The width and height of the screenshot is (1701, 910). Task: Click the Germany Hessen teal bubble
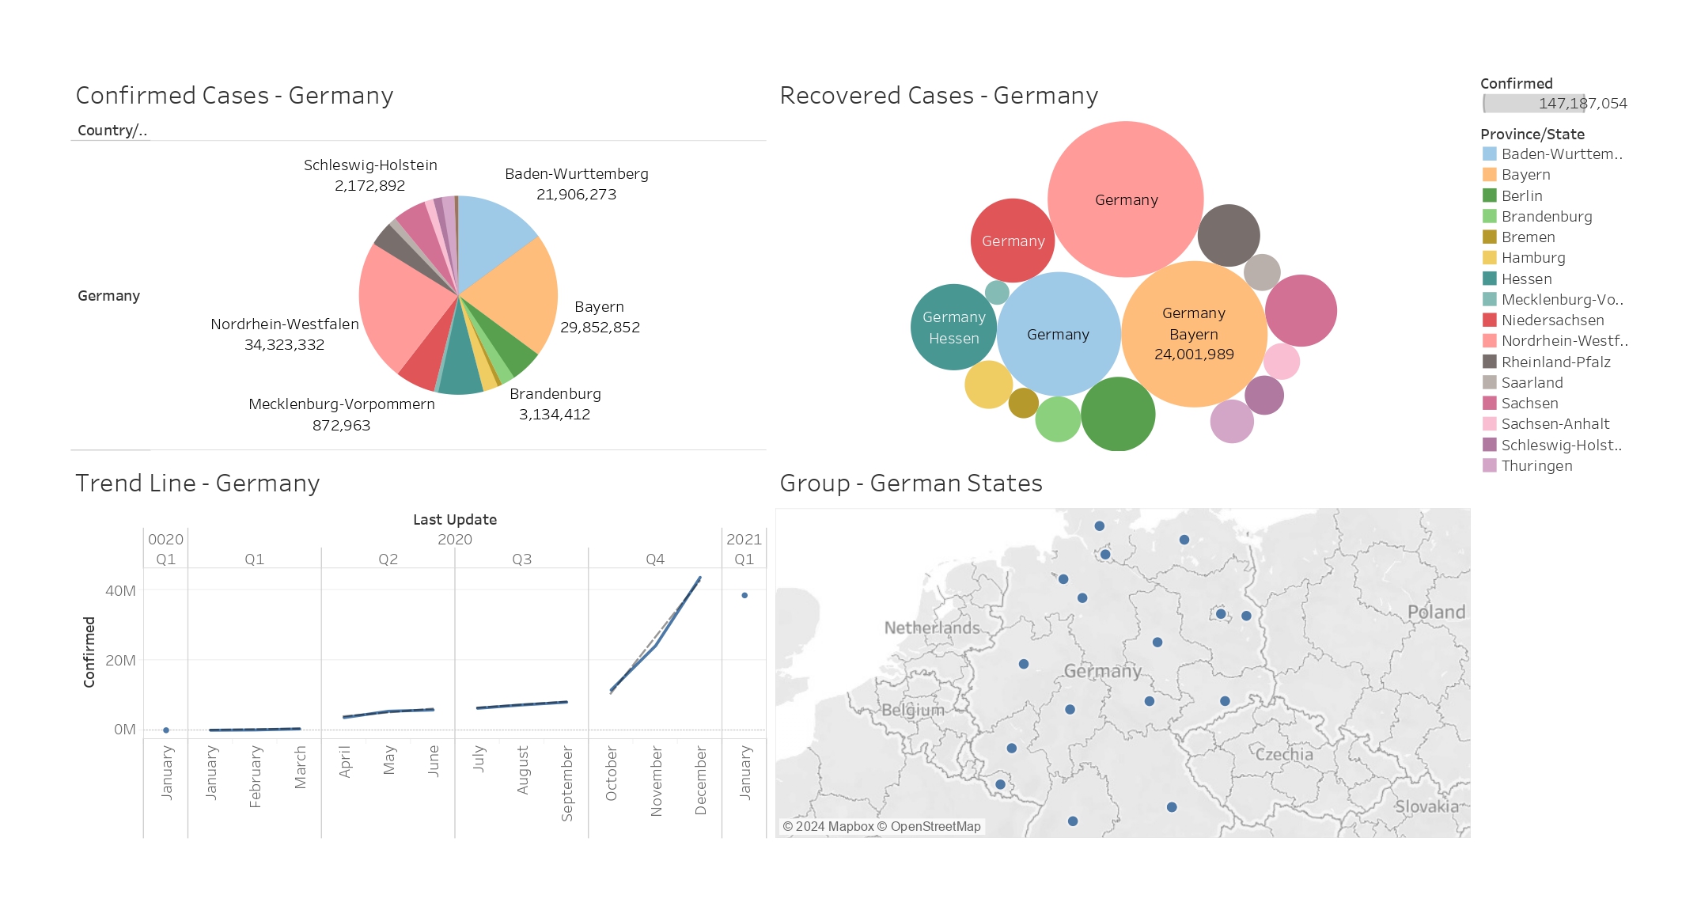(953, 327)
